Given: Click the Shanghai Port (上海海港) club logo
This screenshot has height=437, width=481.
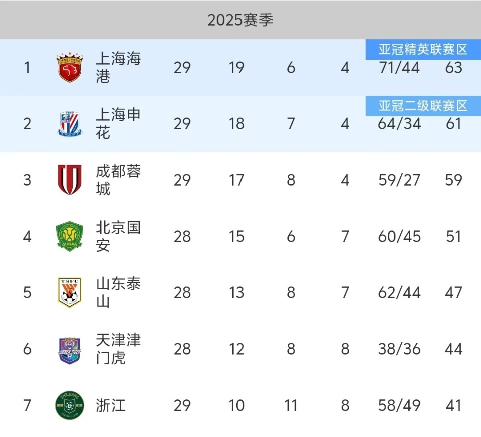Looking at the screenshot, I should click(x=70, y=67).
